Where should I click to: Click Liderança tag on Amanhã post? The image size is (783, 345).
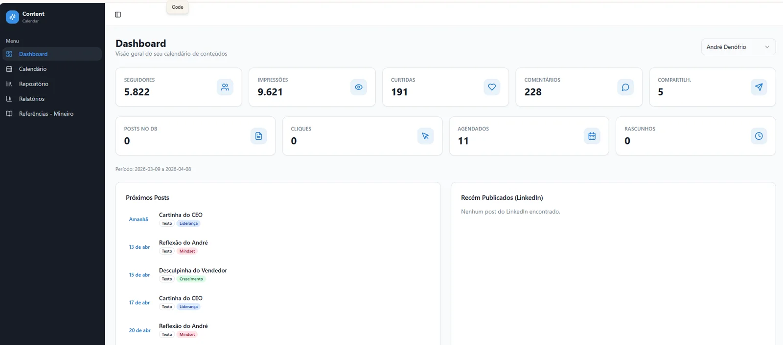click(x=188, y=223)
